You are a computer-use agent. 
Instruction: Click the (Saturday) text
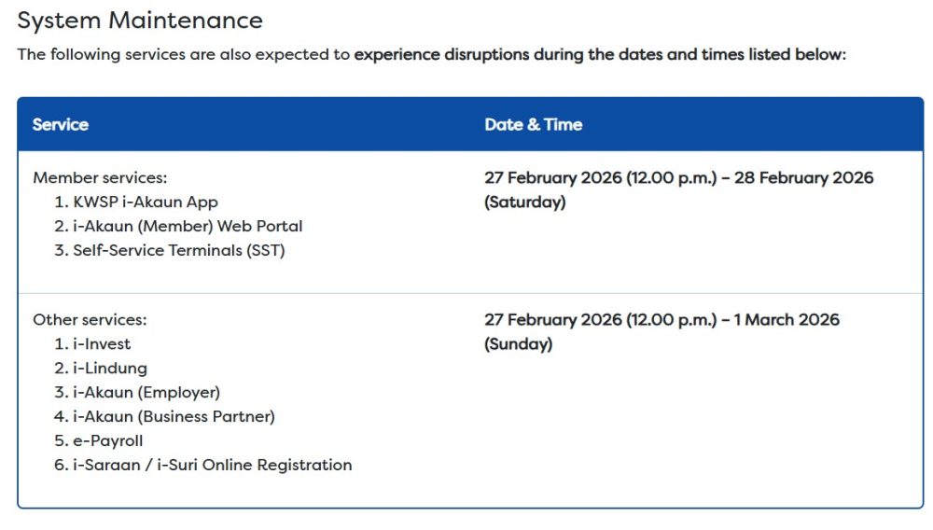(x=524, y=202)
